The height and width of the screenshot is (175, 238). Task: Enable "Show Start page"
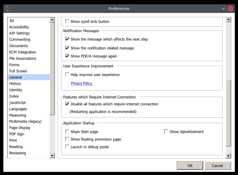67,131
